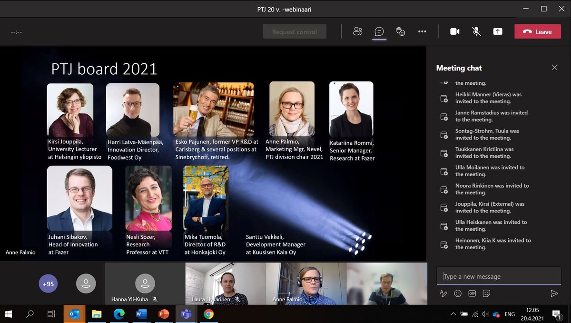571x323 pixels.
Task: Click the disabled Request control button
Action: pos(295,31)
